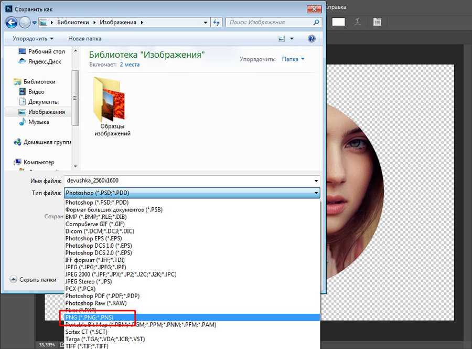The width and height of the screenshot is (472, 349).
Task: Select Библиотеки in navigation tree
Action: 34,81
